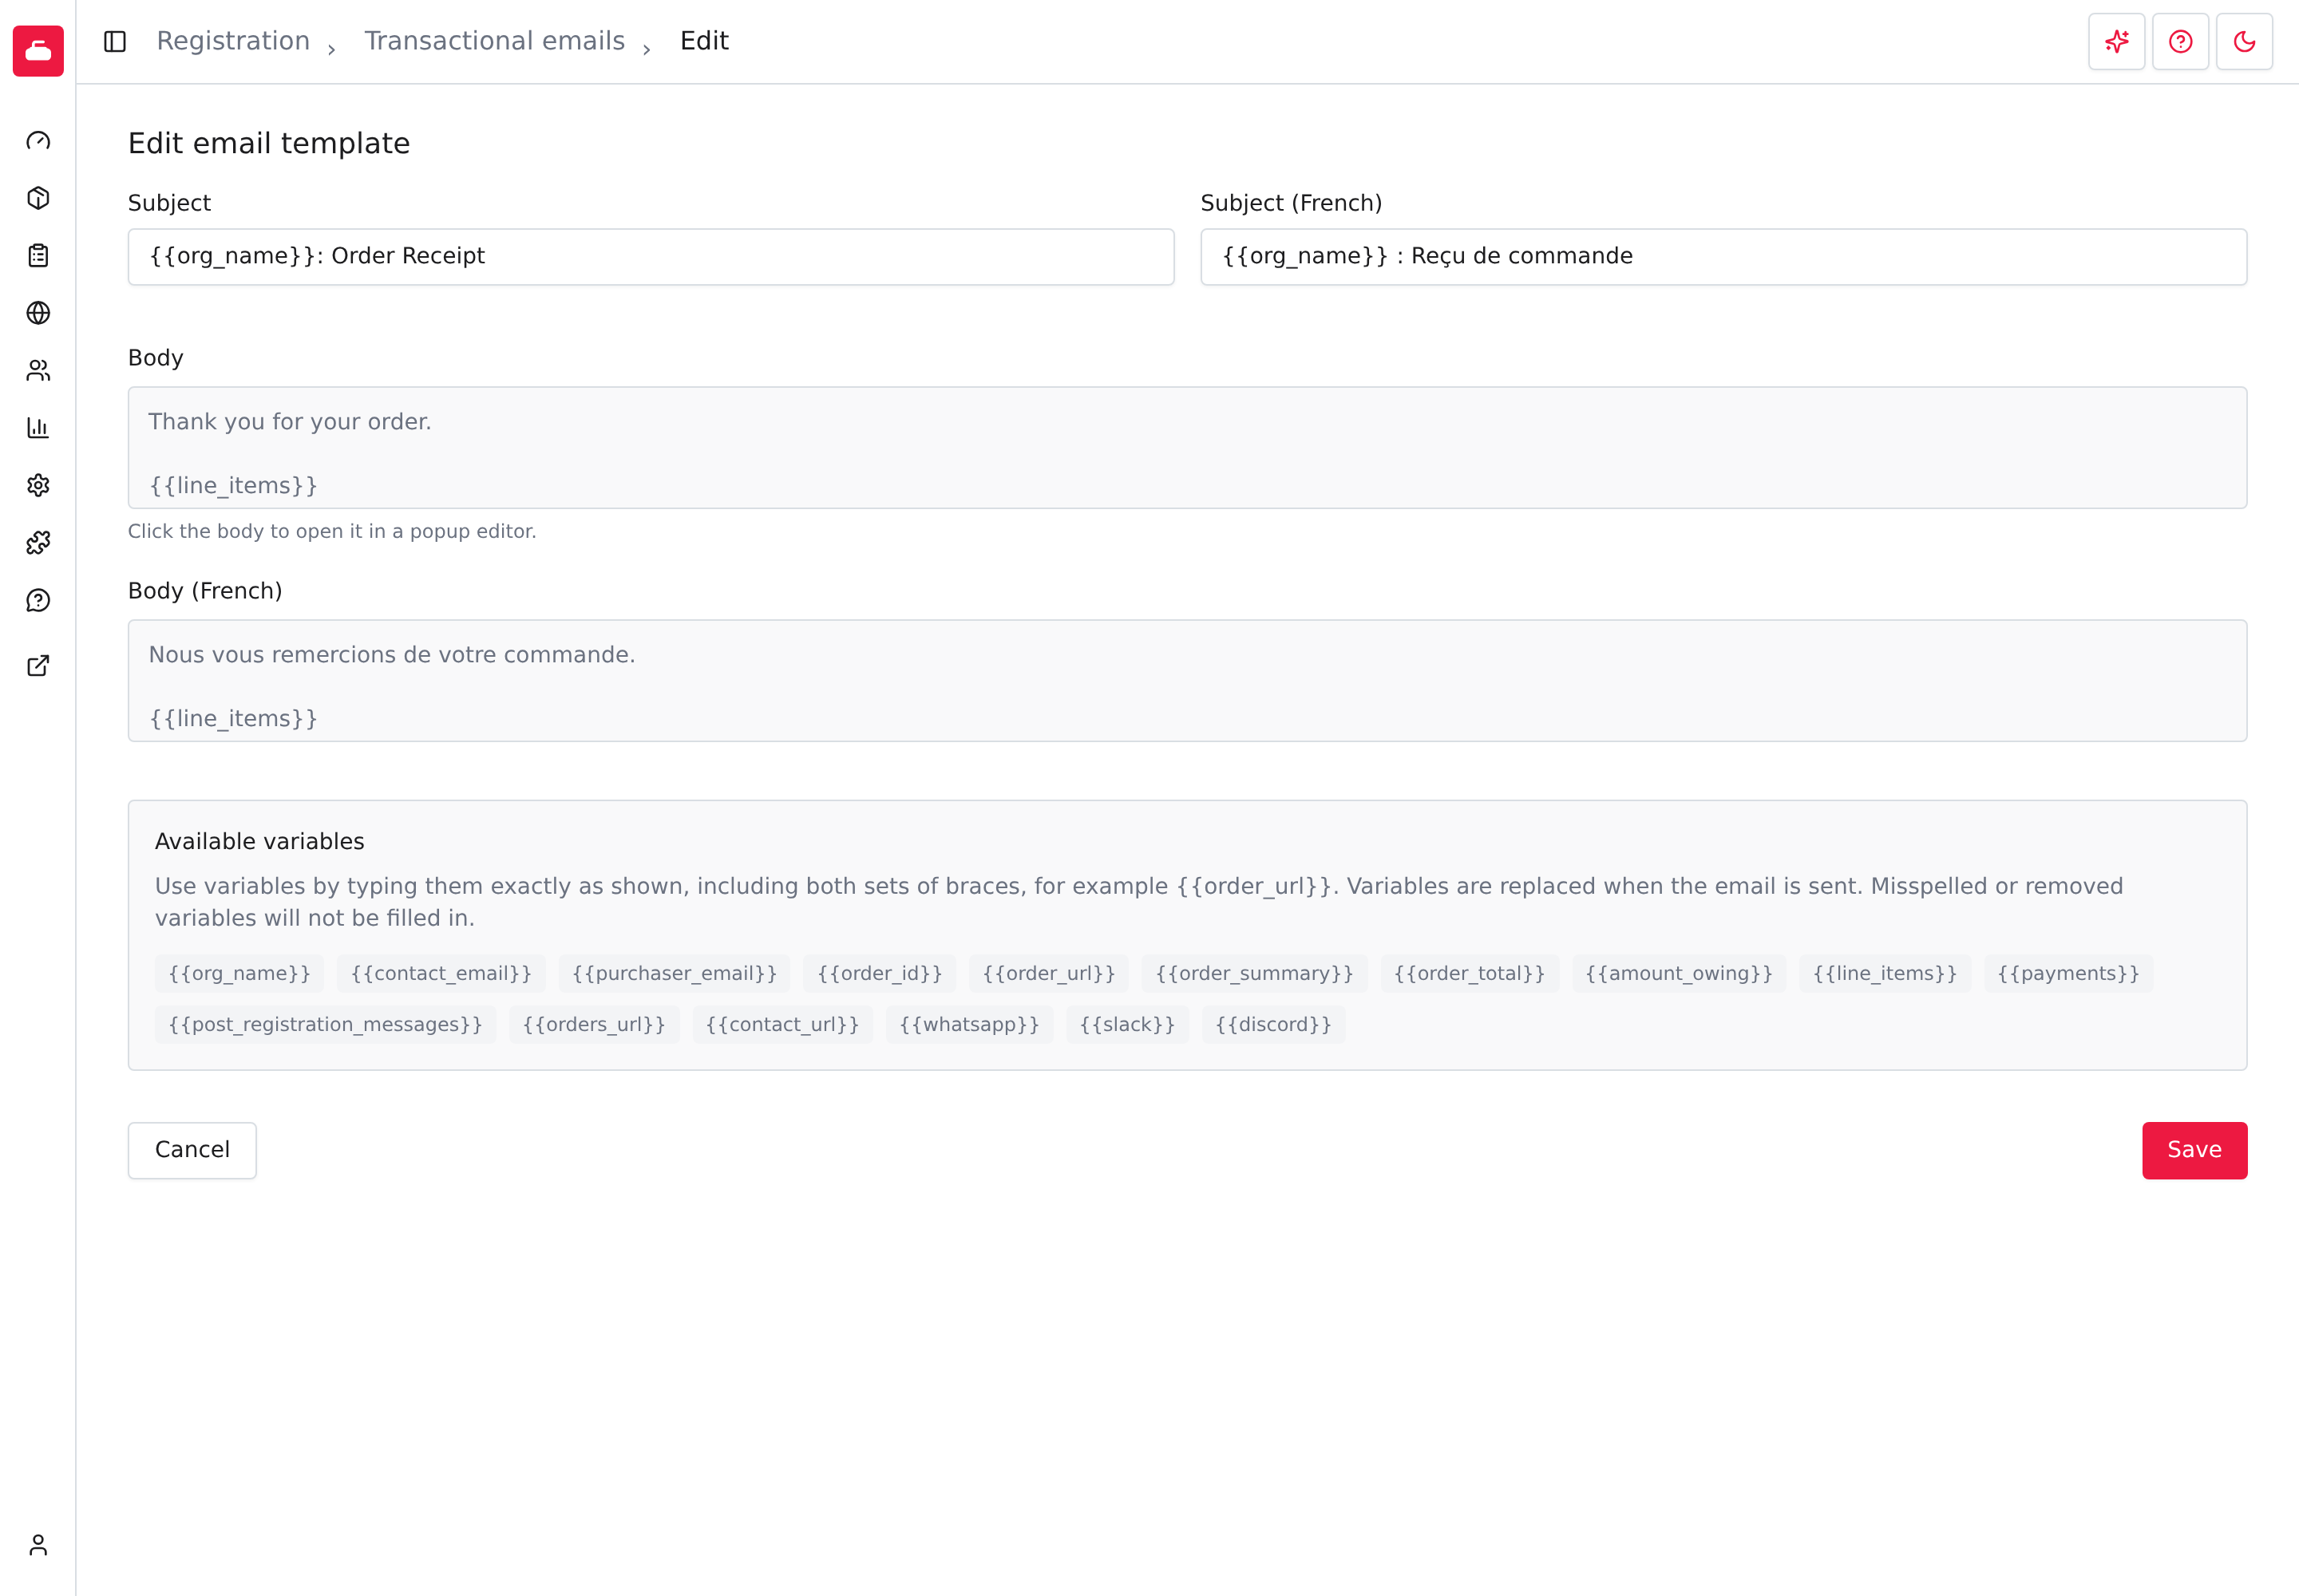Toggle the sidebar panel icon
This screenshot has height=1596, width=2299.
tap(115, 41)
